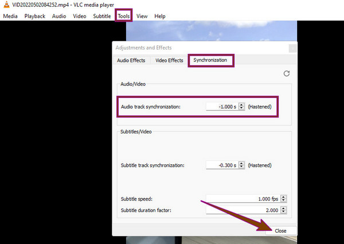Open the Tools menu
344x244 pixels.
(x=124, y=16)
